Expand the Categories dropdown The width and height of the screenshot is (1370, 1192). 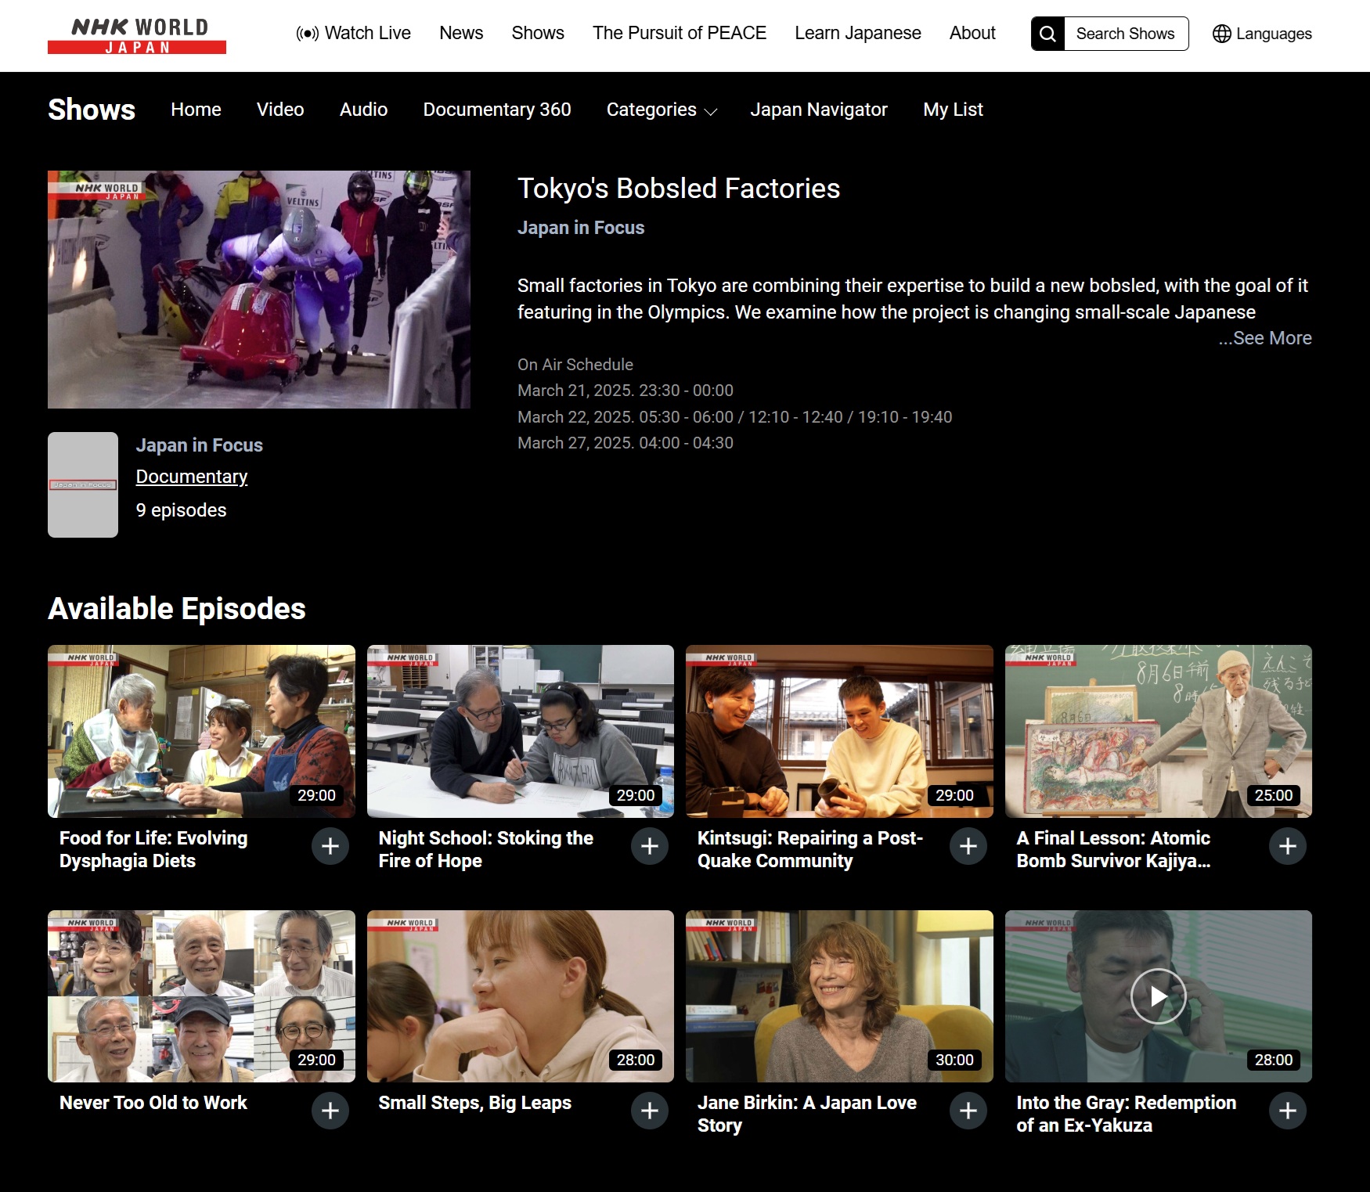coord(662,110)
